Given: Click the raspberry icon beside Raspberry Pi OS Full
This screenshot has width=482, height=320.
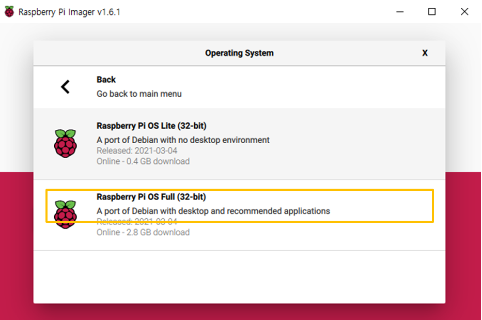Looking at the screenshot, I should [66, 215].
